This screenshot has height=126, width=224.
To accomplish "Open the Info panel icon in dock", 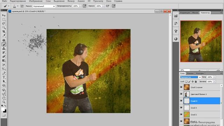I will (176, 39).
